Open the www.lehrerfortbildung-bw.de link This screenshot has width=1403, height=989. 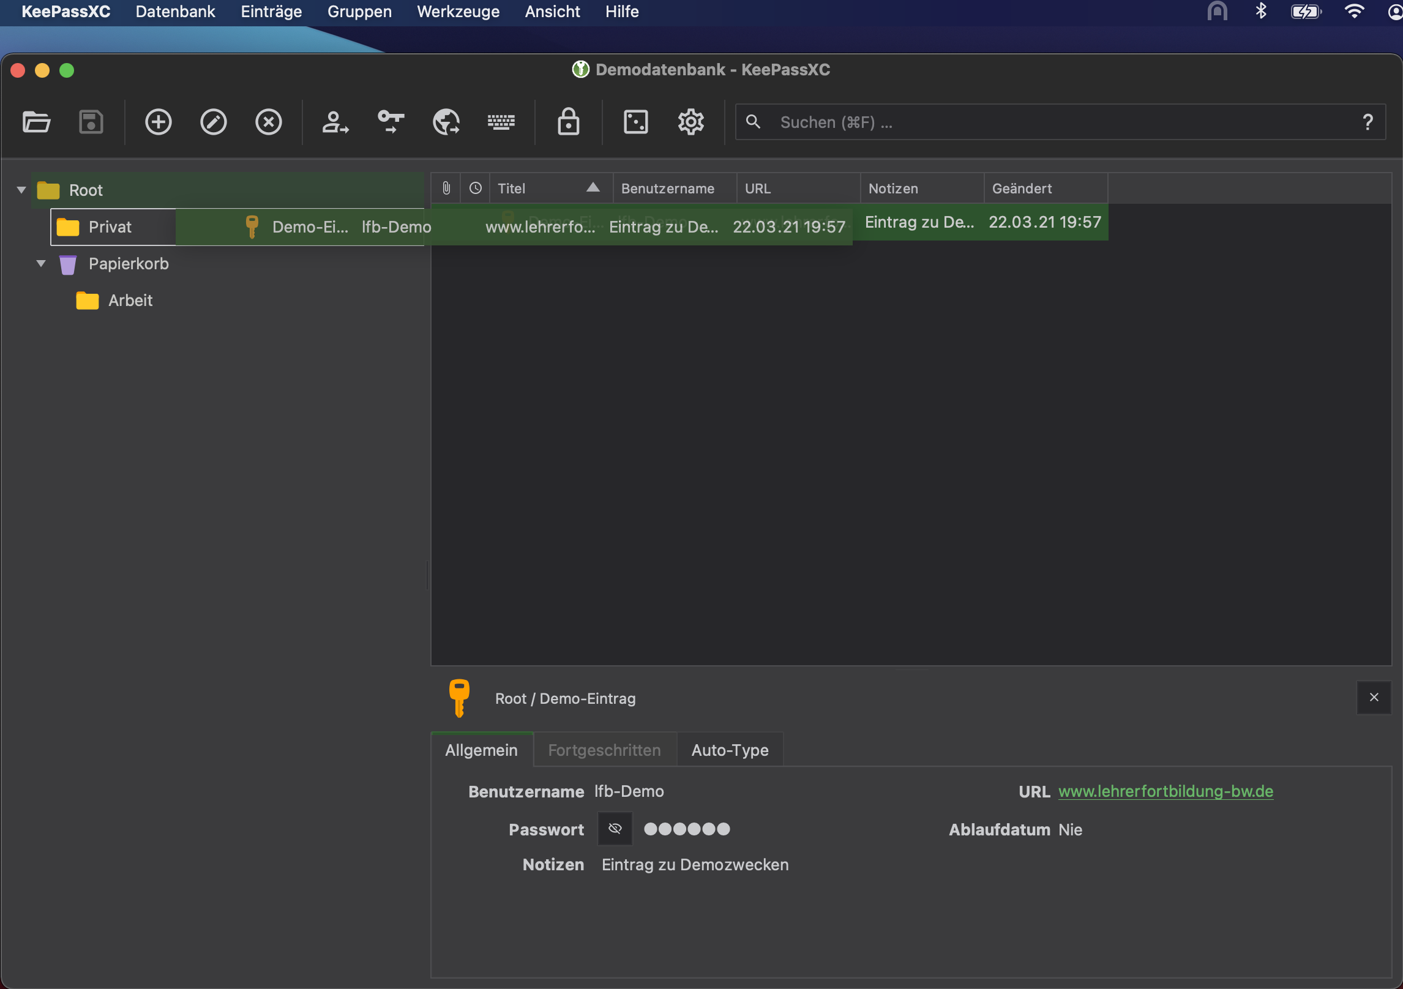coord(1165,791)
